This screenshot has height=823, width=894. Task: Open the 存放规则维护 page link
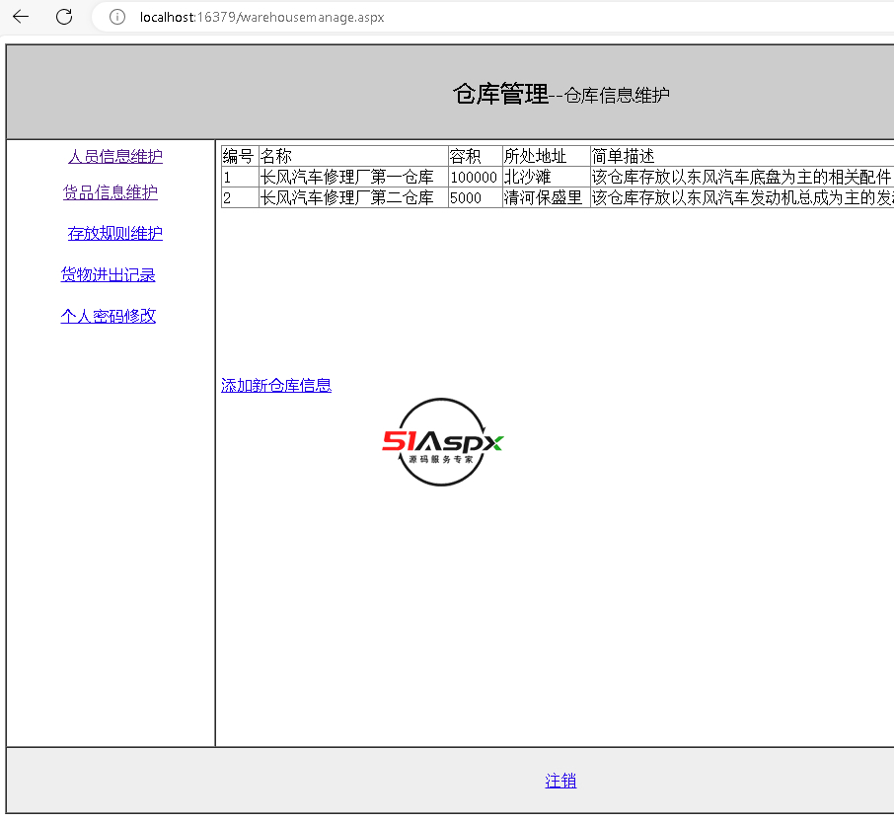(x=115, y=233)
